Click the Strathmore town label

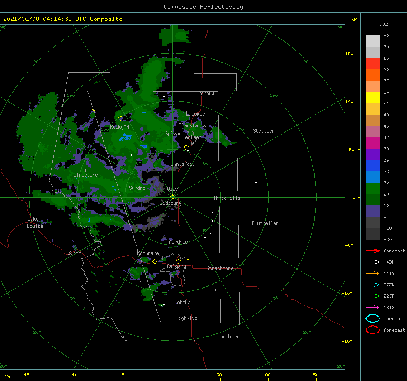click(220, 268)
